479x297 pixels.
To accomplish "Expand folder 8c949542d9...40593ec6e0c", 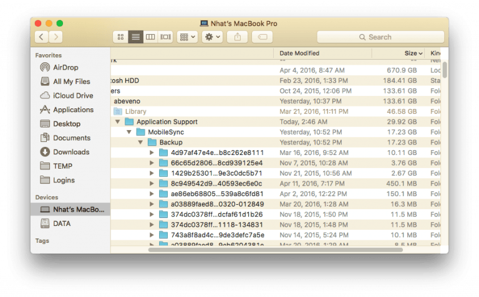I will point(152,184).
